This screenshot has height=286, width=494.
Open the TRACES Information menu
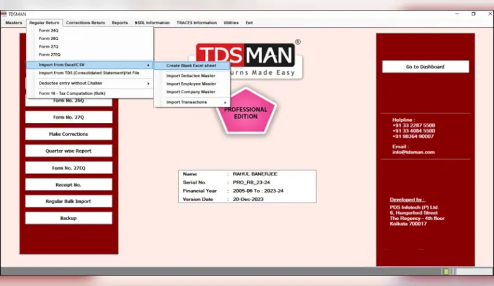pyautogui.click(x=196, y=23)
